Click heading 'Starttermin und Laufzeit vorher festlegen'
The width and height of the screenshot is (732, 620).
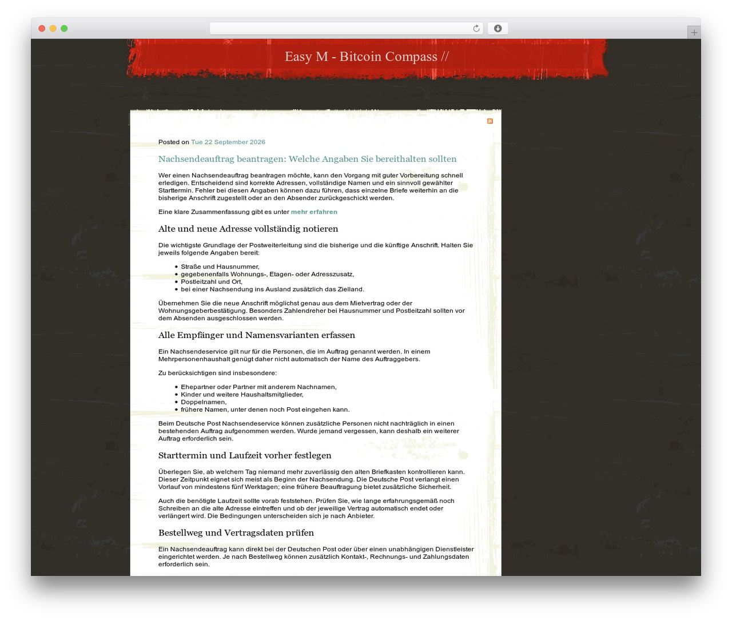245,455
